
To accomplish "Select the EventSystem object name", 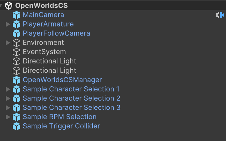I will pyautogui.click(x=44, y=52).
